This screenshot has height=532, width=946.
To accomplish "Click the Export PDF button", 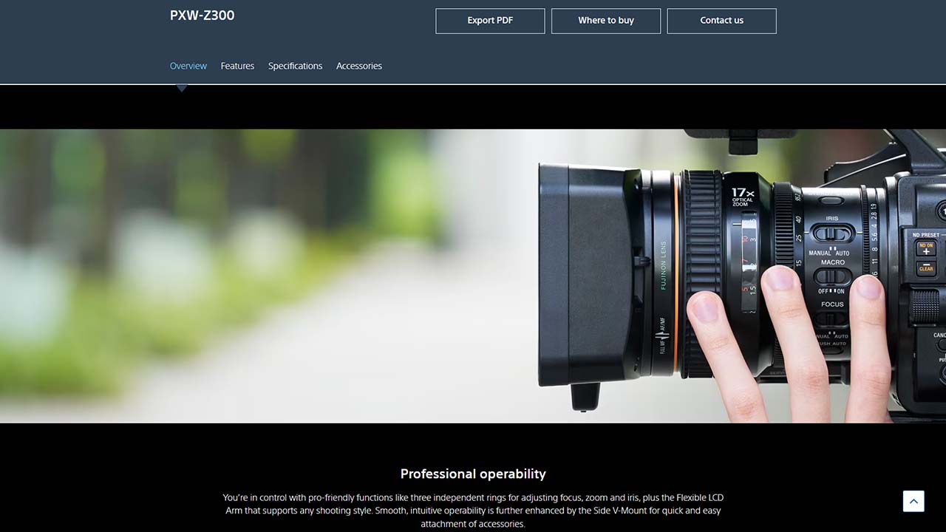I will point(490,21).
